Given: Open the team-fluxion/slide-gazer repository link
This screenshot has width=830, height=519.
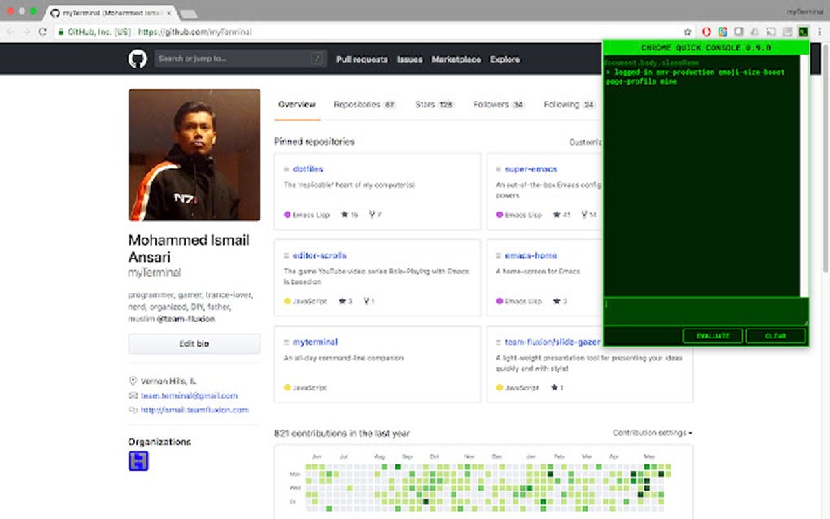Looking at the screenshot, I should coord(552,342).
